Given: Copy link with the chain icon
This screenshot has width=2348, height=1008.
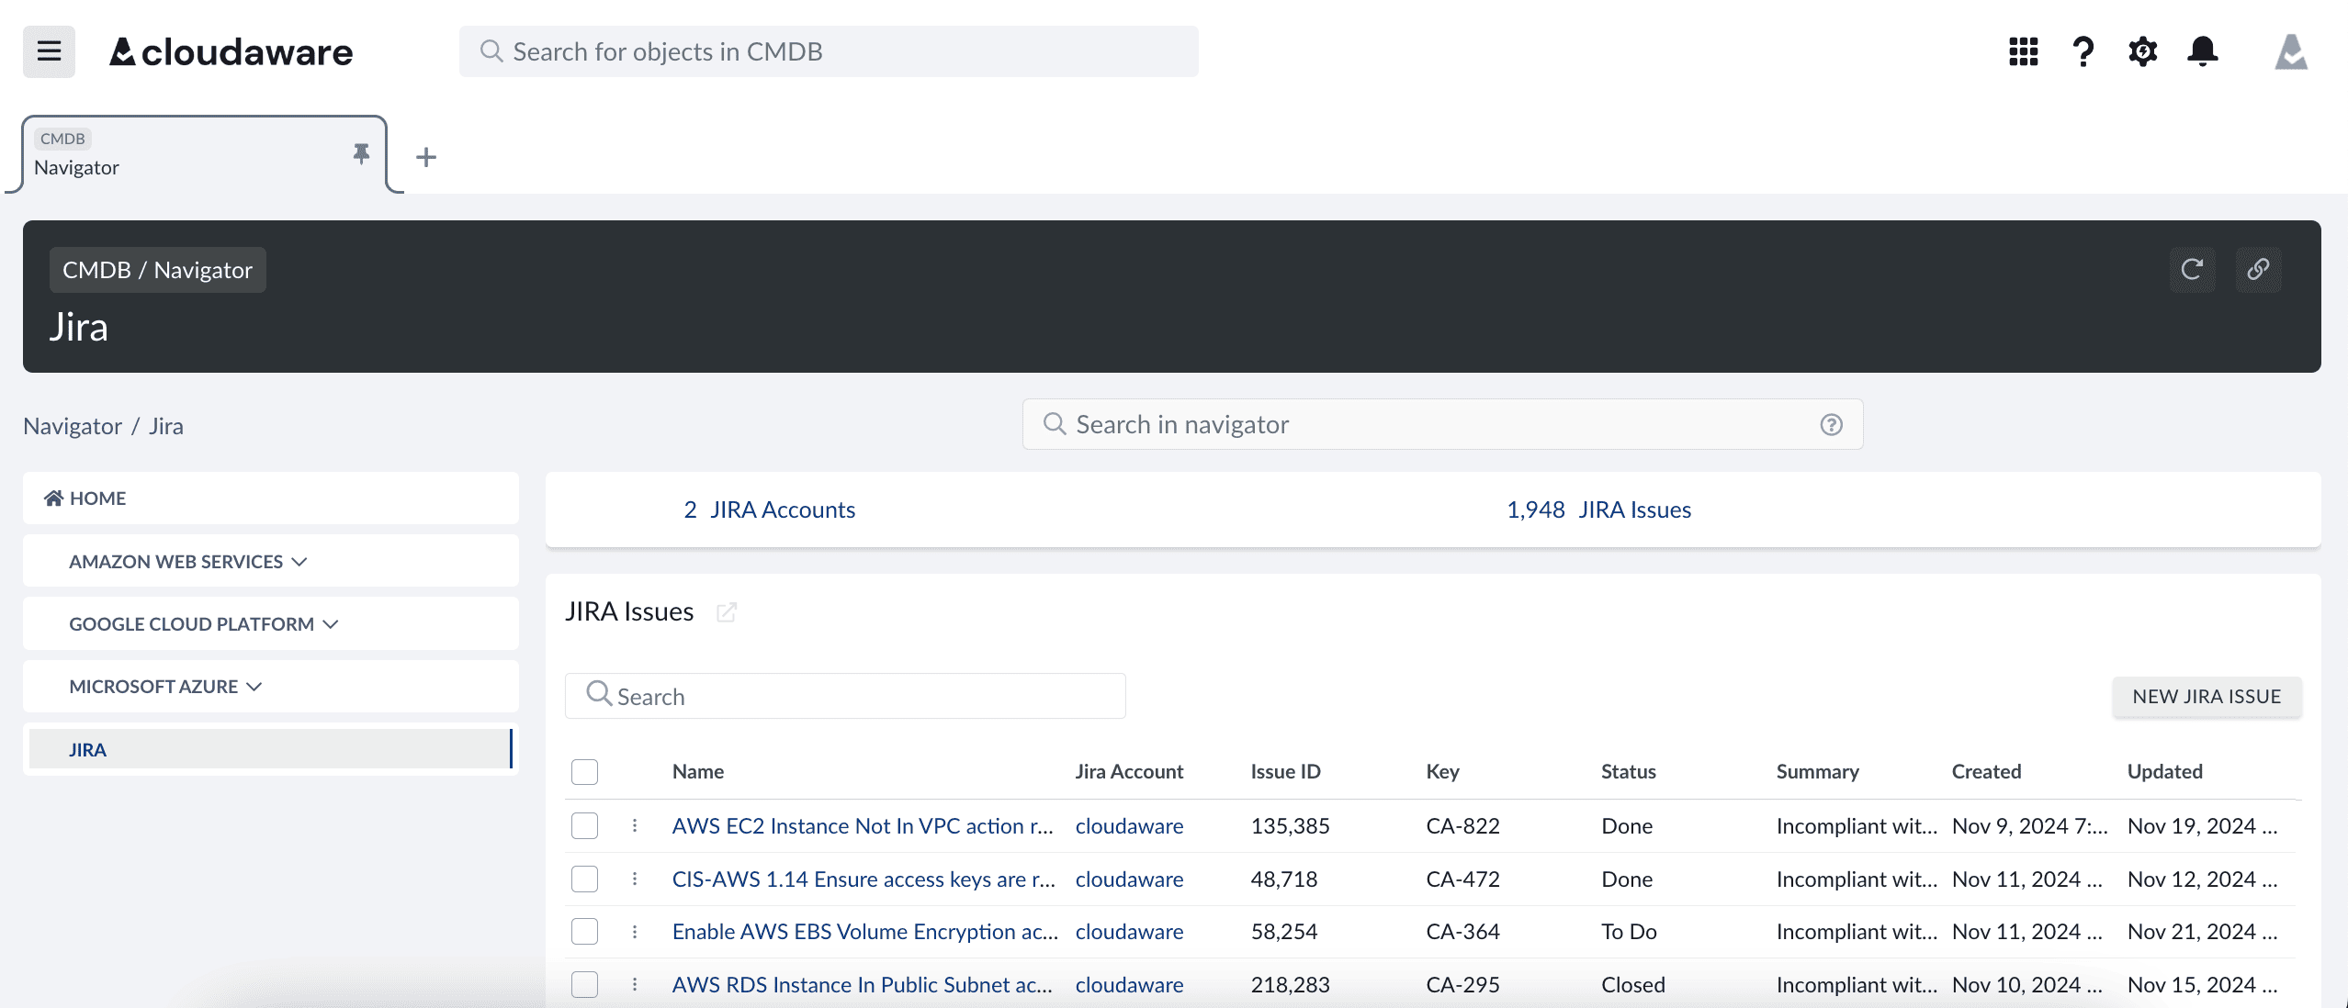Looking at the screenshot, I should pyautogui.click(x=2258, y=269).
